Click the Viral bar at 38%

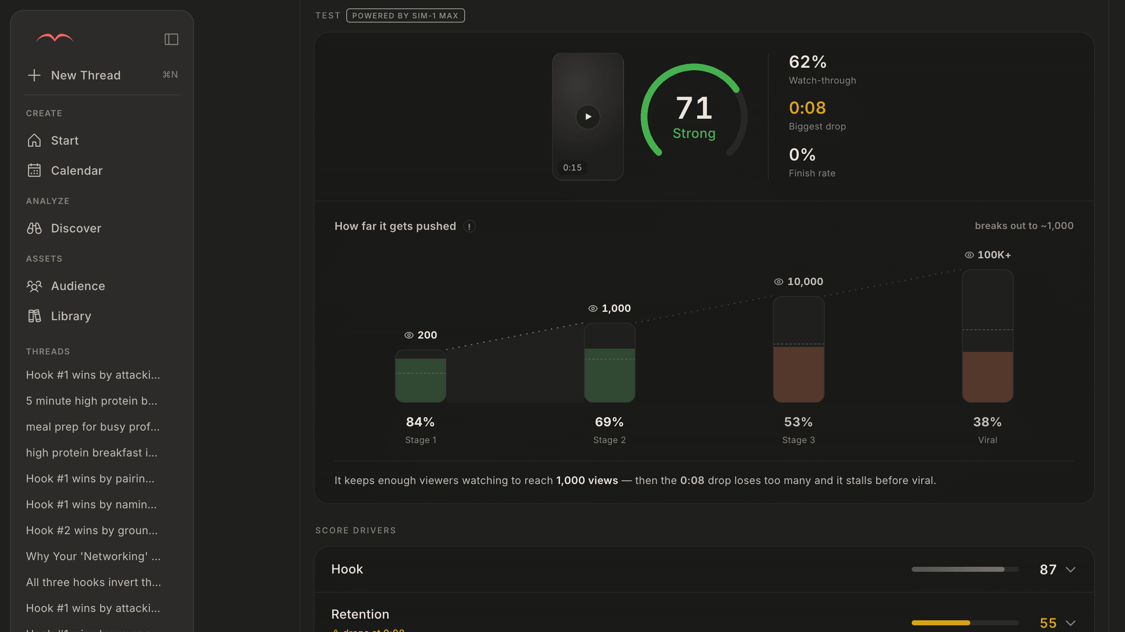tap(987, 336)
